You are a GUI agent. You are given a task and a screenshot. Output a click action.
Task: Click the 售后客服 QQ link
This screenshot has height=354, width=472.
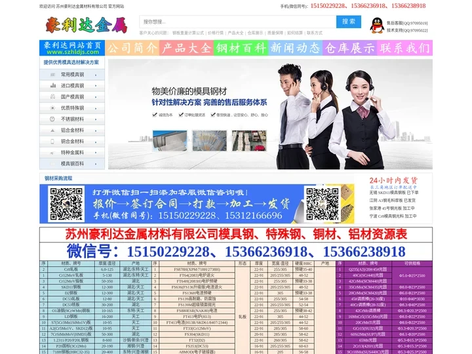pos(407,23)
